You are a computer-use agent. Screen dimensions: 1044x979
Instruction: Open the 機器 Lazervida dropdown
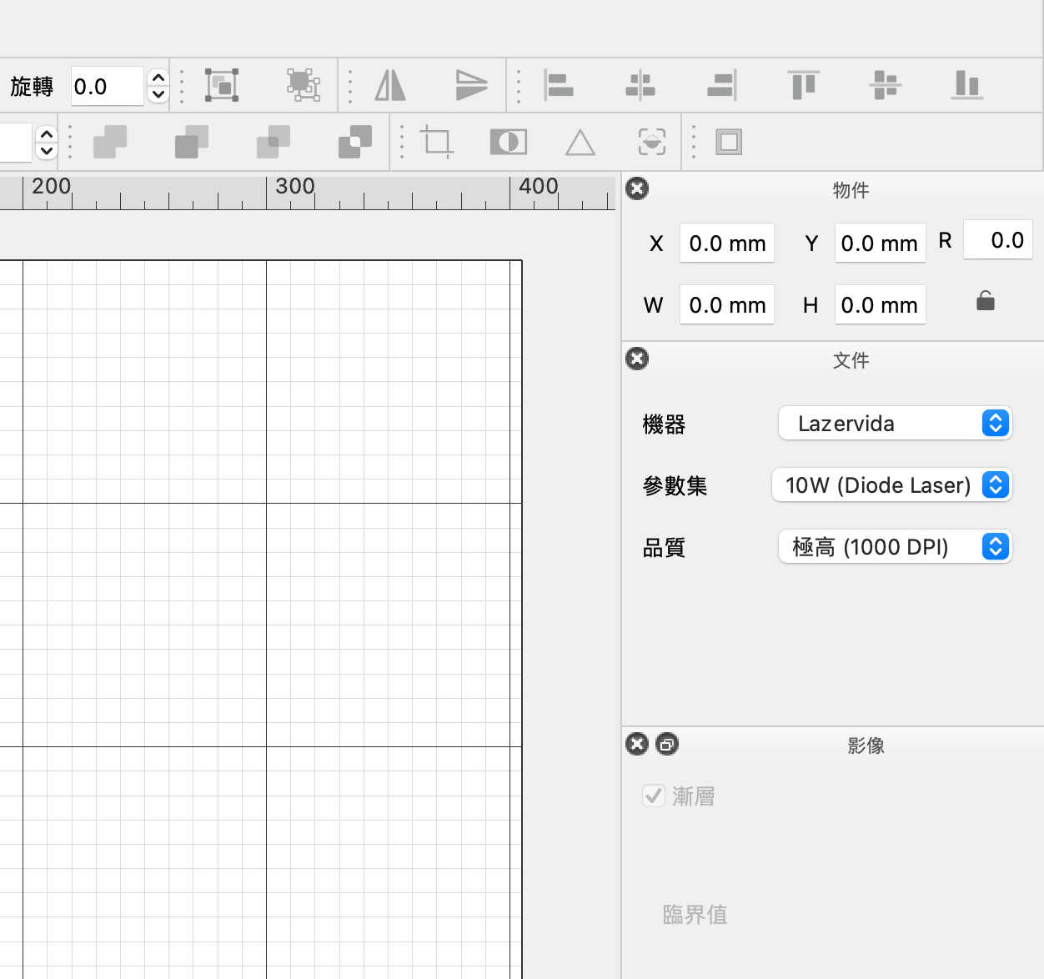[x=895, y=423]
